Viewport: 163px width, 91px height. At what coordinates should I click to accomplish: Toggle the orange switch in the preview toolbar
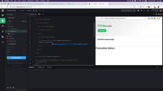[159, 18]
